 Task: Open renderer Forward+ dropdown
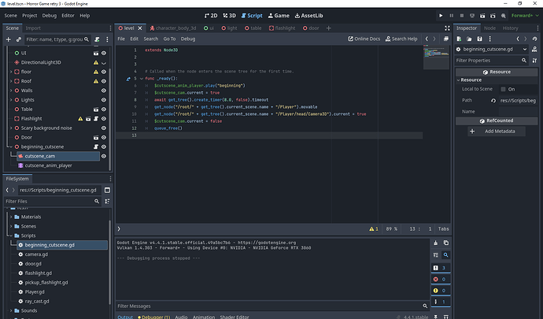pyautogui.click(x=525, y=16)
